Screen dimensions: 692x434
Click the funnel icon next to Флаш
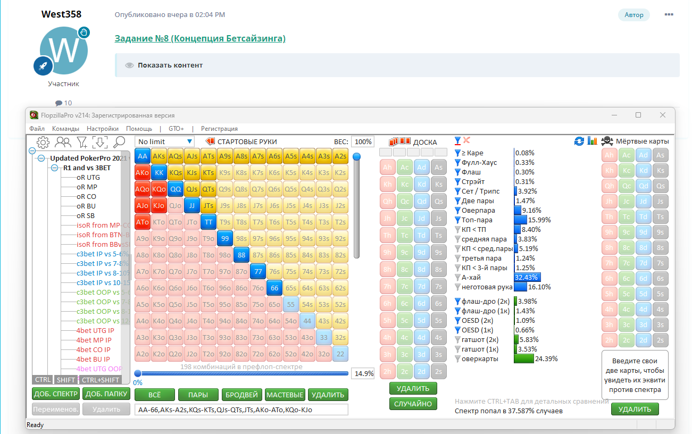point(458,172)
